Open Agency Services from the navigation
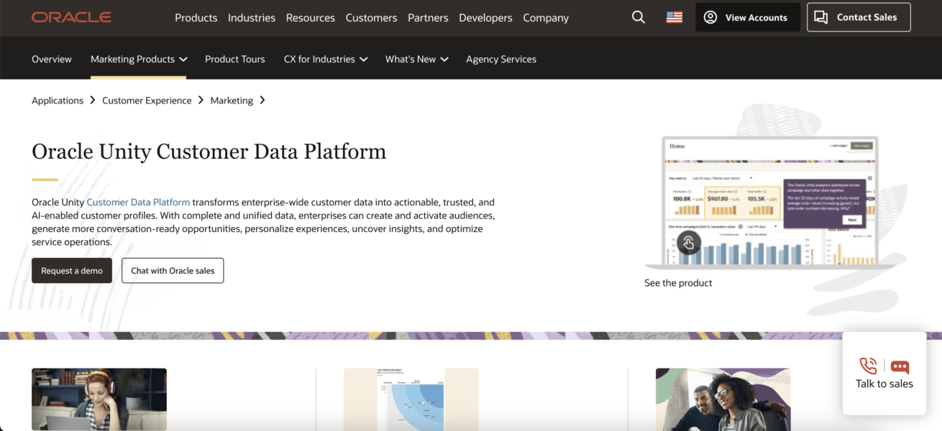This screenshot has width=942, height=431. [x=500, y=59]
